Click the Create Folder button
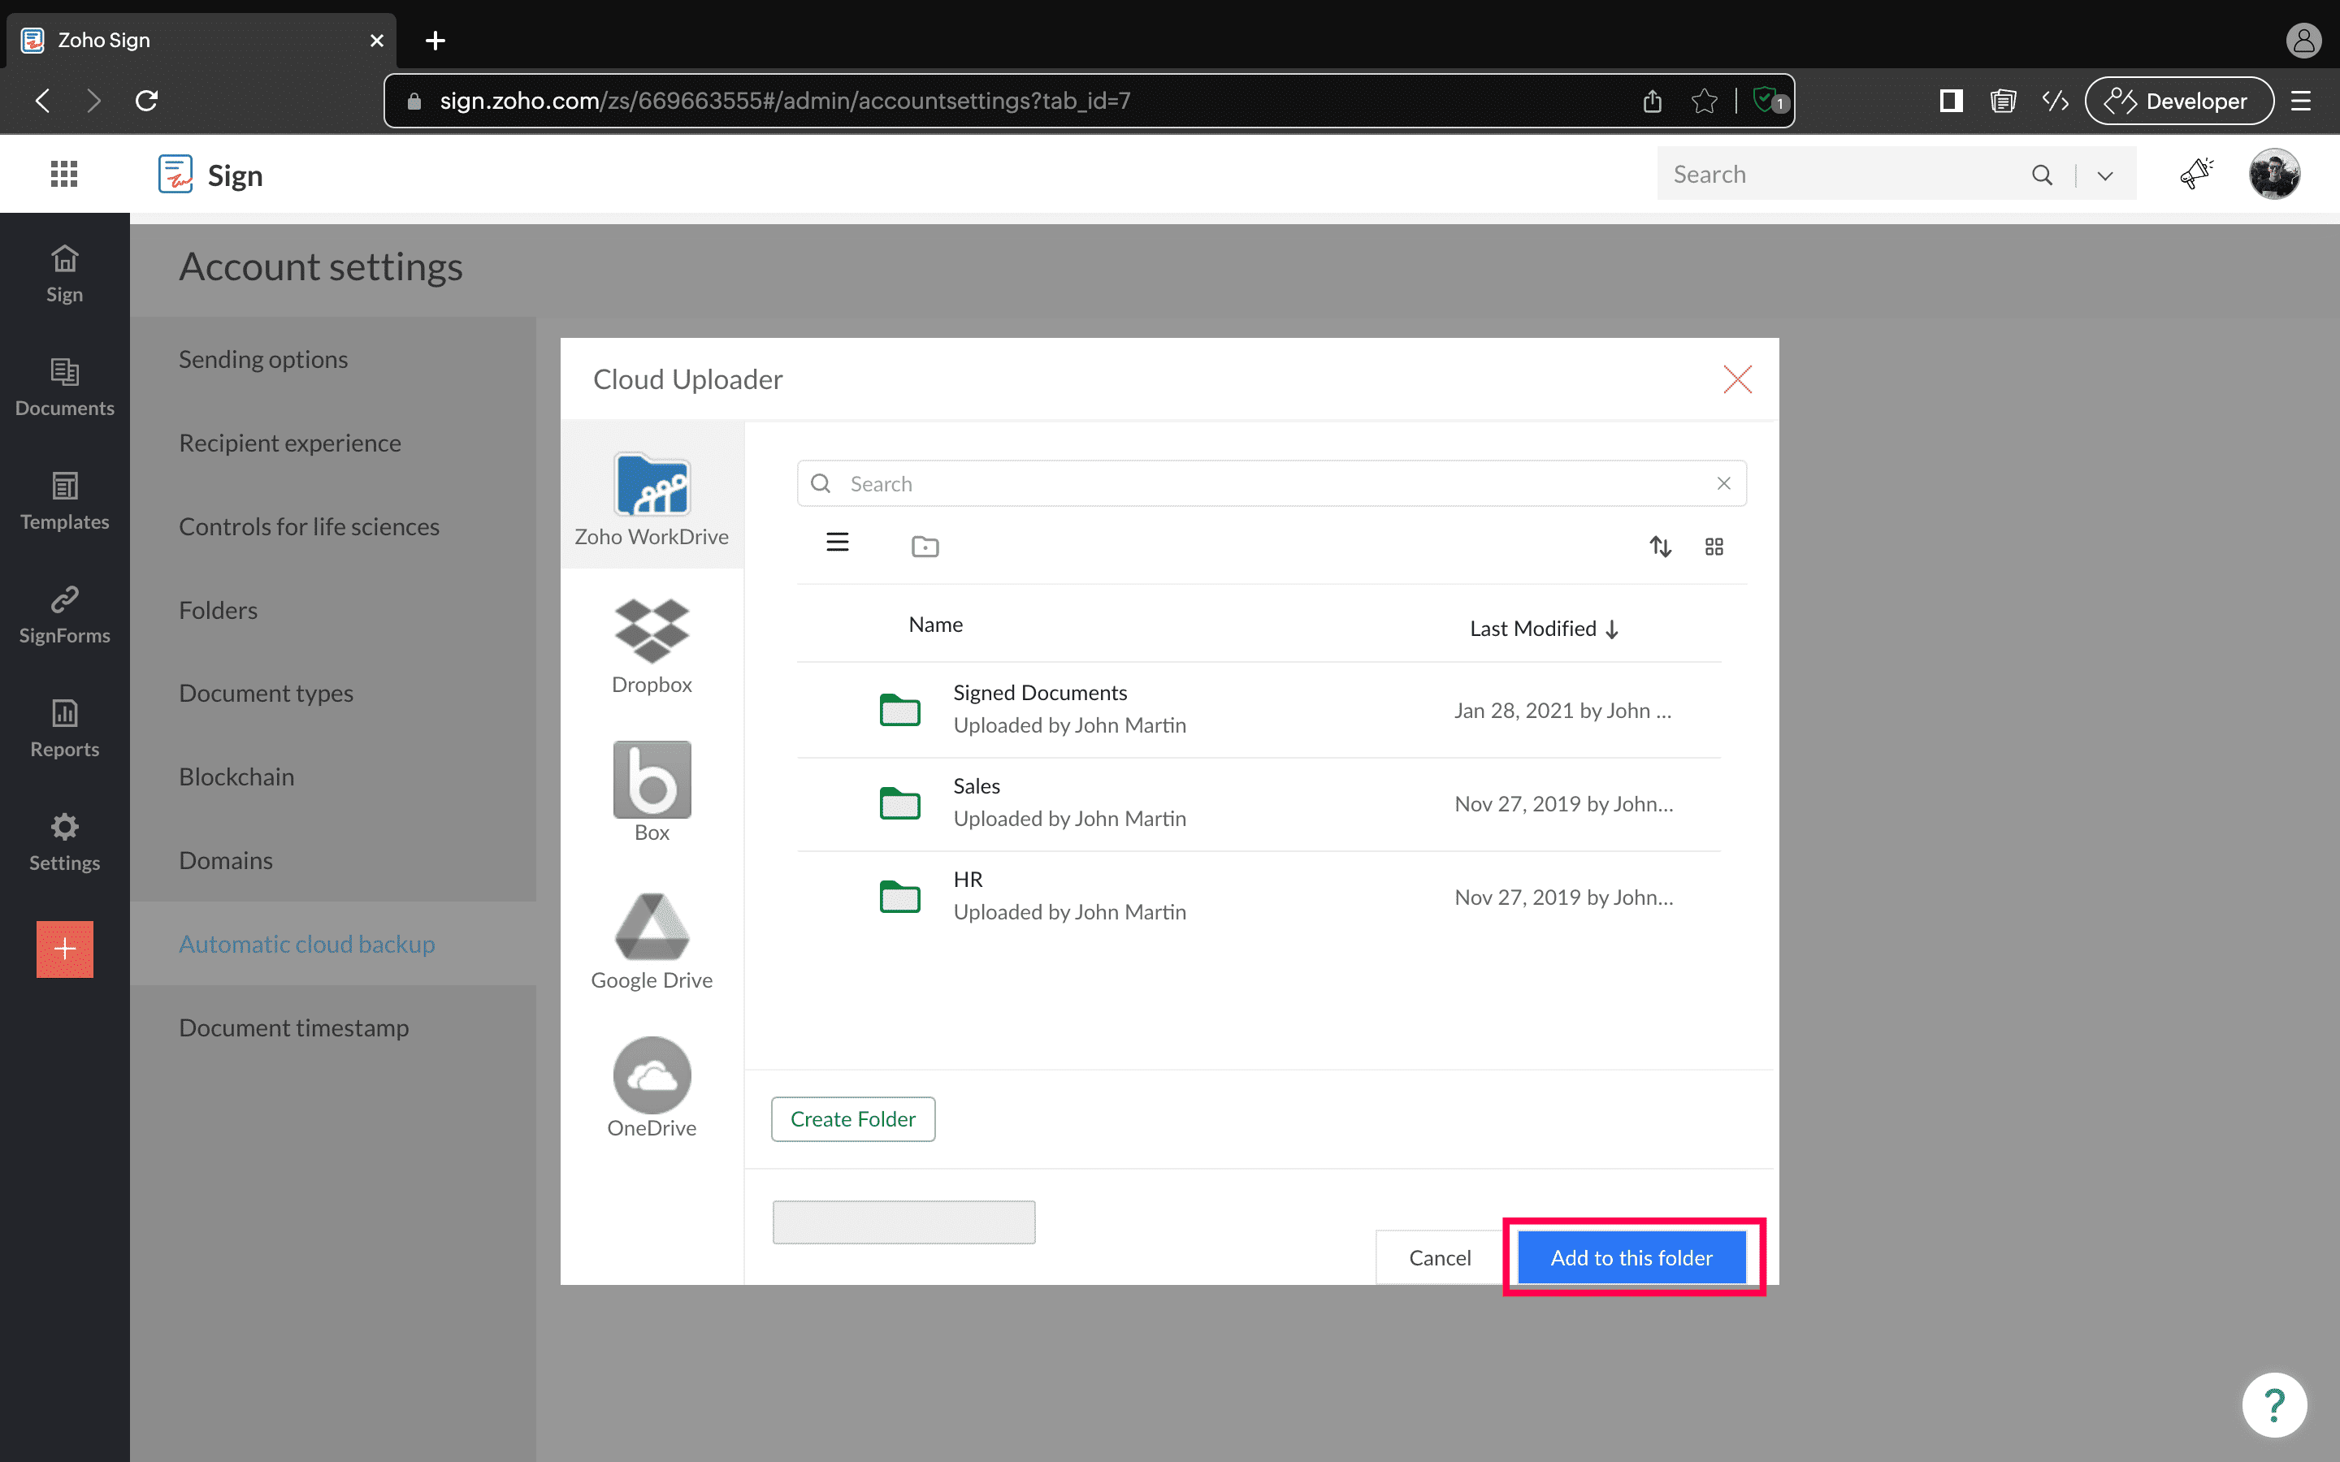The image size is (2340, 1462). coord(853,1118)
